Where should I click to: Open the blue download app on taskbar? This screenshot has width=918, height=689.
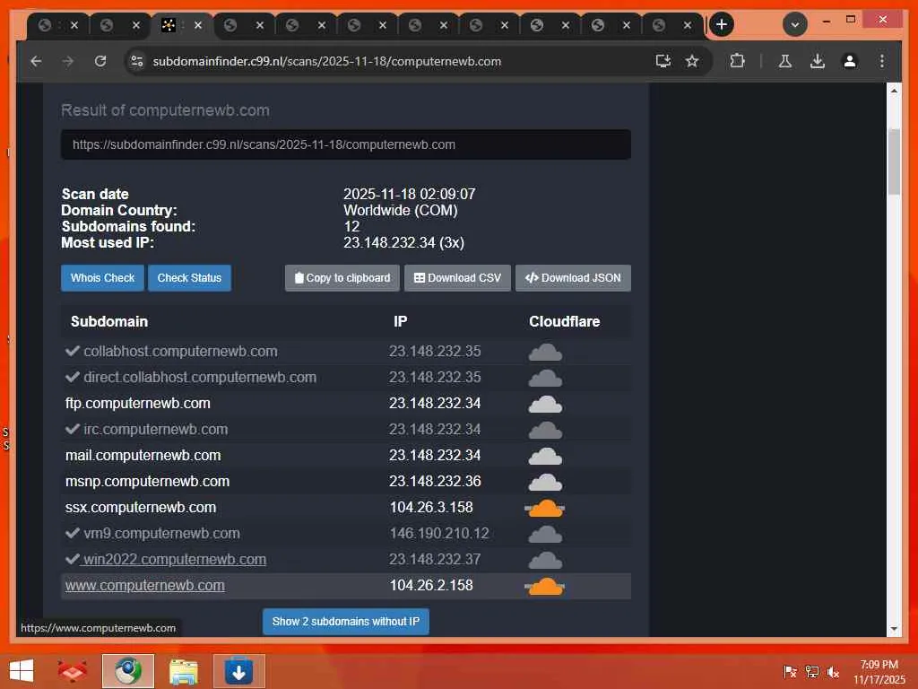(238, 671)
